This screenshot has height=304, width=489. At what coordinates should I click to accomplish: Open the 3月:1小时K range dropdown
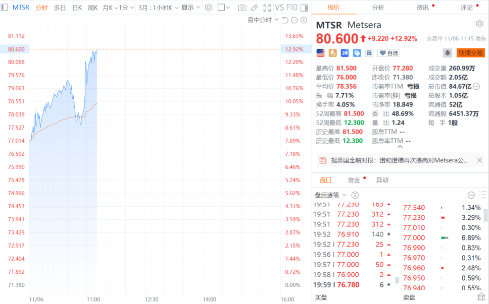coord(158,8)
